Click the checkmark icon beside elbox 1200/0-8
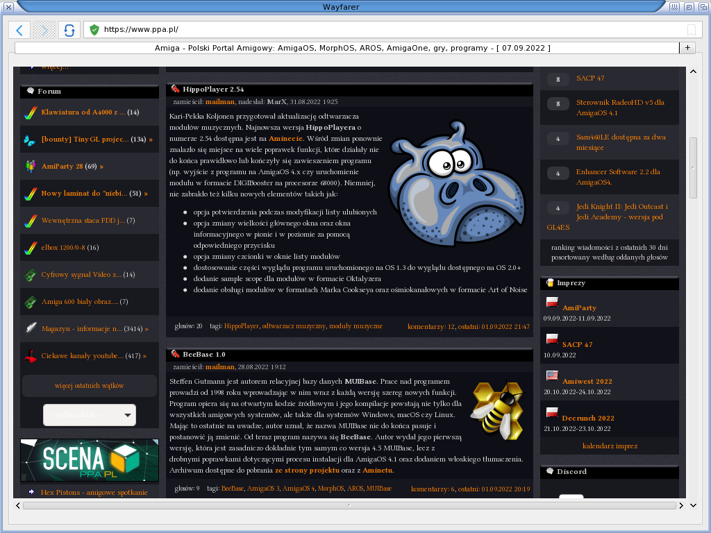711x533 pixels. click(x=31, y=248)
